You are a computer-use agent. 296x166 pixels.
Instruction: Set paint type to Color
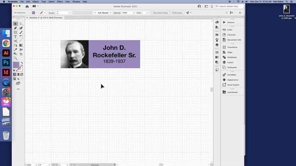coord(14,75)
